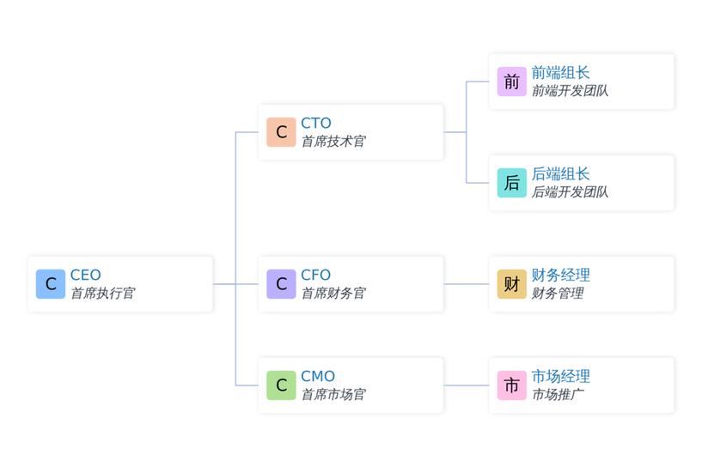This screenshot has width=702, height=467.
Task: Click the 首席执行官 subtitle in CEO node
Action: pos(102,294)
